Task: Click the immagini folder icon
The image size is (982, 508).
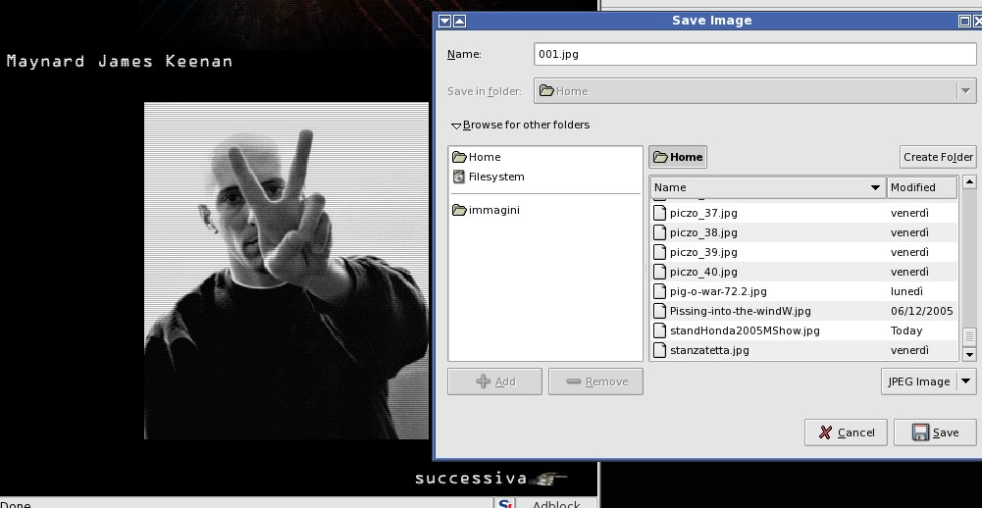Action: (459, 210)
